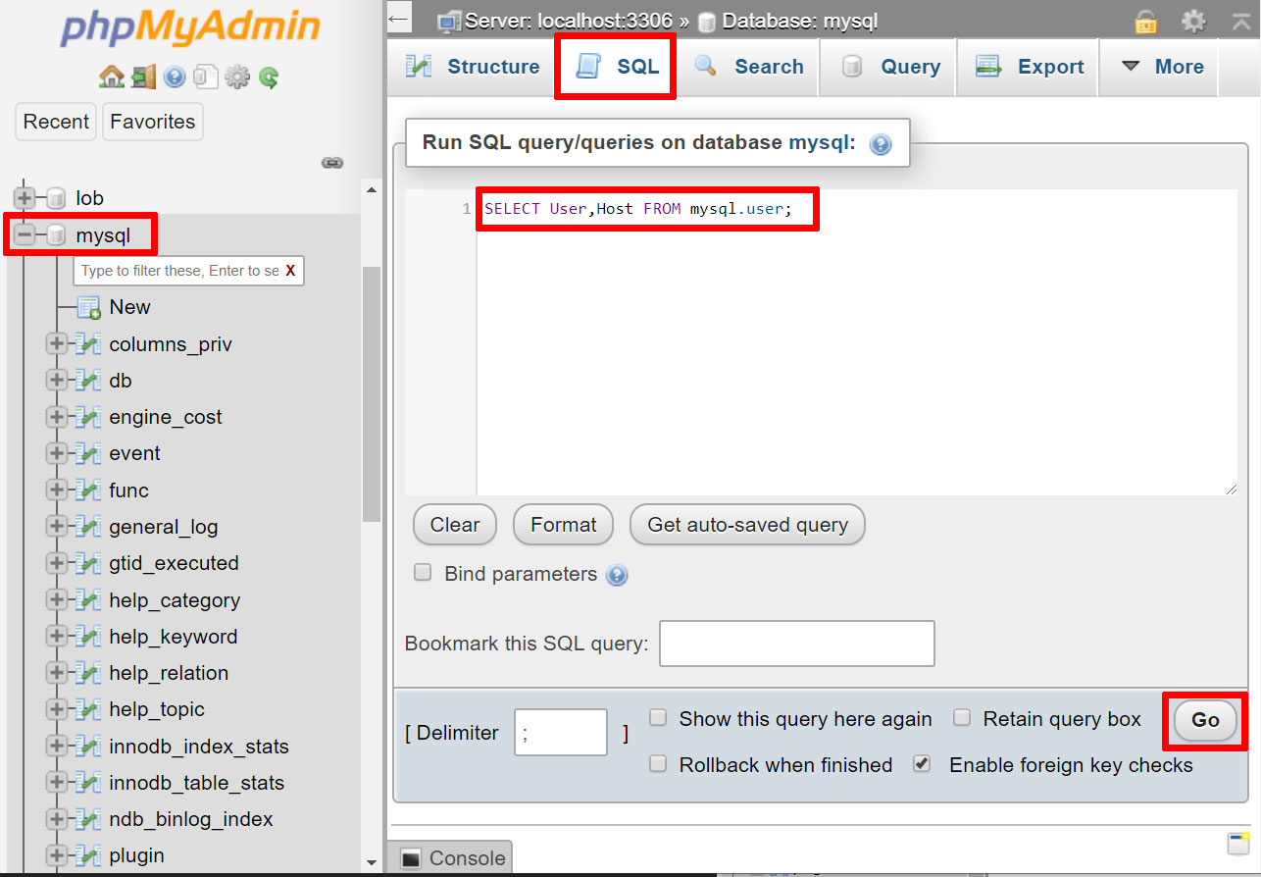This screenshot has height=877, width=1261.
Task: Switch to the Export tab
Action: pyautogui.click(x=1030, y=67)
